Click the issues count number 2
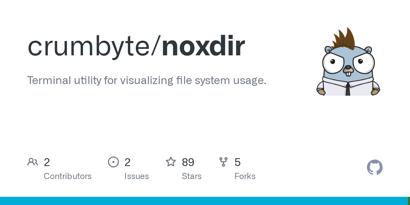Screen dimensions: 410x205 (x=127, y=162)
